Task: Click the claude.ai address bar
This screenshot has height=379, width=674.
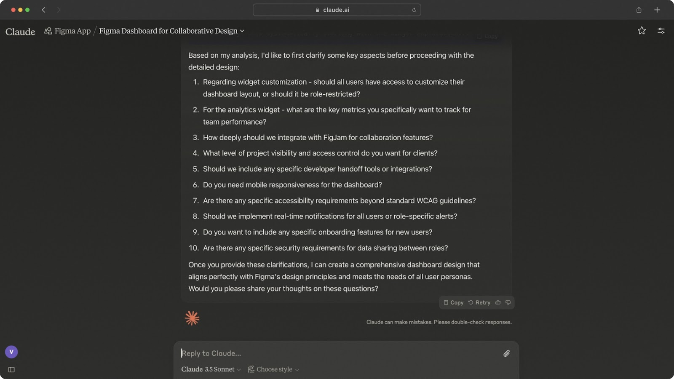Action: pyautogui.click(x=336, y=10)
